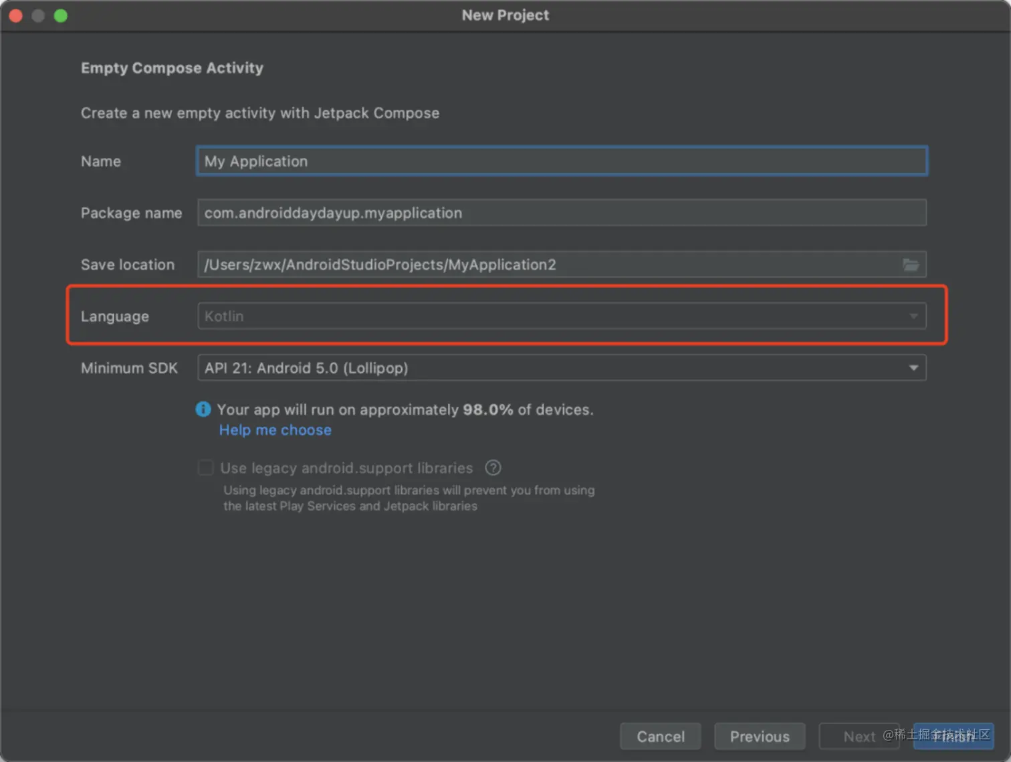Viewport: 1011px width, 762px height.
Task: Focus the Name field with My Application
Action: 562,161
